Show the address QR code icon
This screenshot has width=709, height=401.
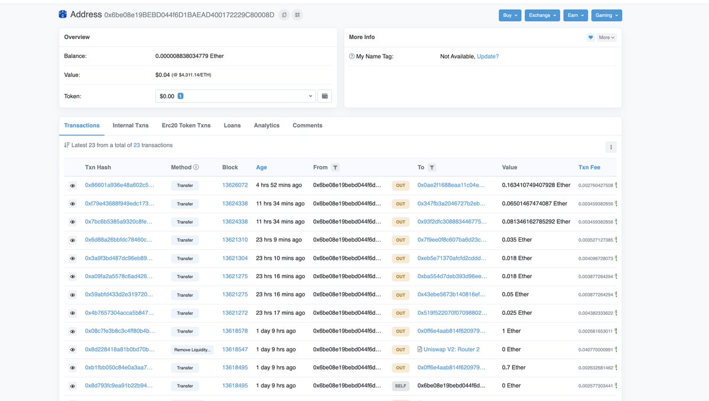click(297, 15)
